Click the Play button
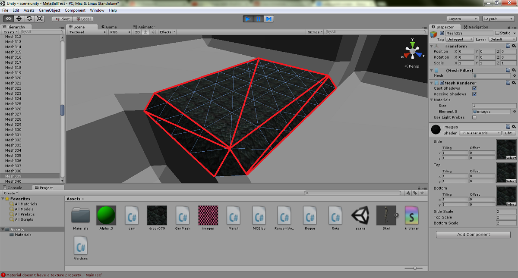This screenshot has height=278, width=518. [248, 19]
